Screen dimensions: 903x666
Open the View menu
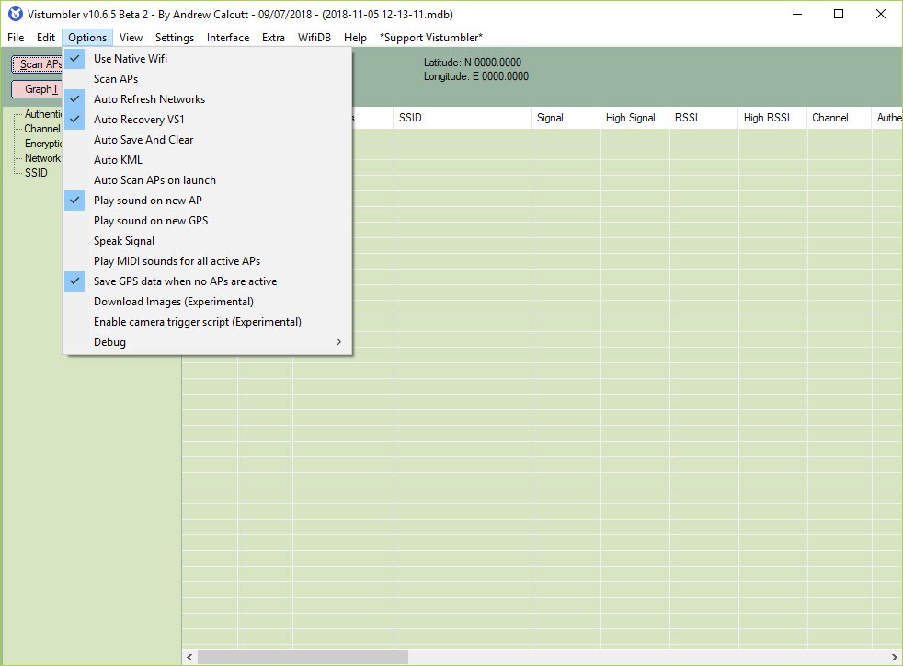(131, 38)
